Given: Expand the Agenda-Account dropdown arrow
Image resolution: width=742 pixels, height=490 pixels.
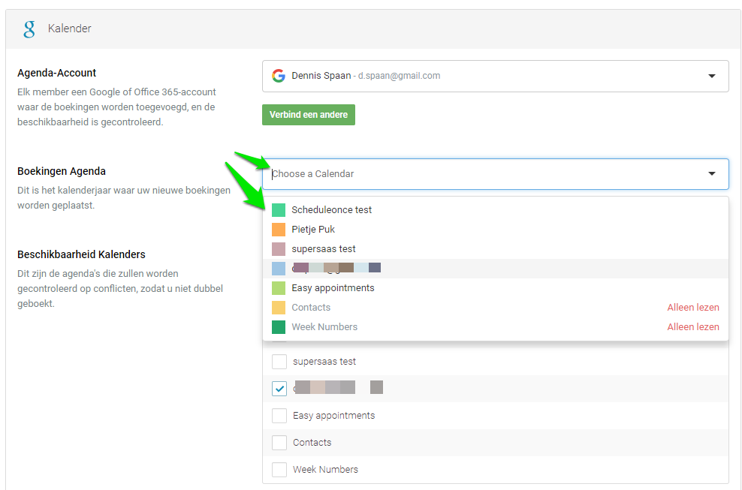Looking at the screenshot, I should (711, 76).
